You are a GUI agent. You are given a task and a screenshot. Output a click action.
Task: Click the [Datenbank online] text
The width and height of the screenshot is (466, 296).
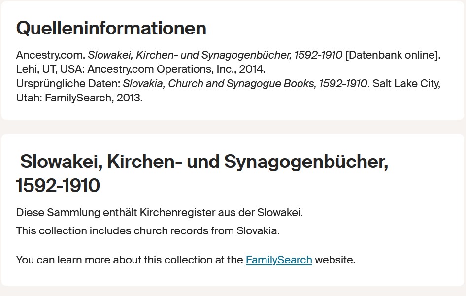(x=393, y=55)
